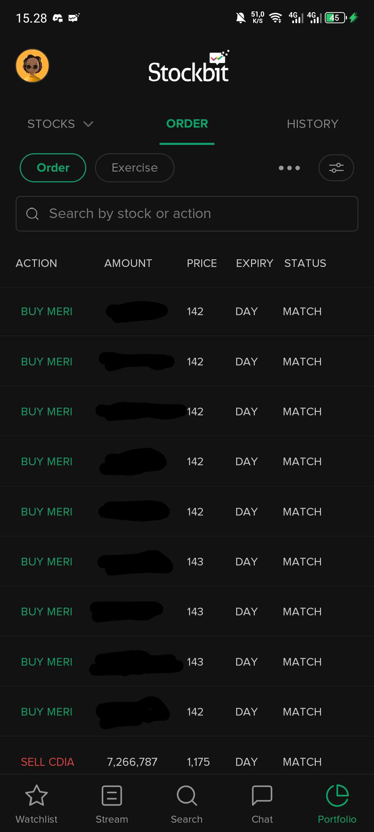The width and height of the screenshot is (374, 832).
Task: Tap the AMOUNT column header
Action: (128, 263)
